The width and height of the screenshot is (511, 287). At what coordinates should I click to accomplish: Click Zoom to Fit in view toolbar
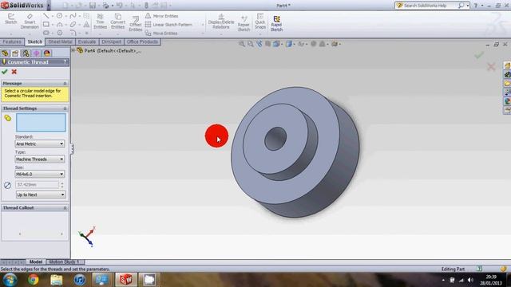[241, 44]
